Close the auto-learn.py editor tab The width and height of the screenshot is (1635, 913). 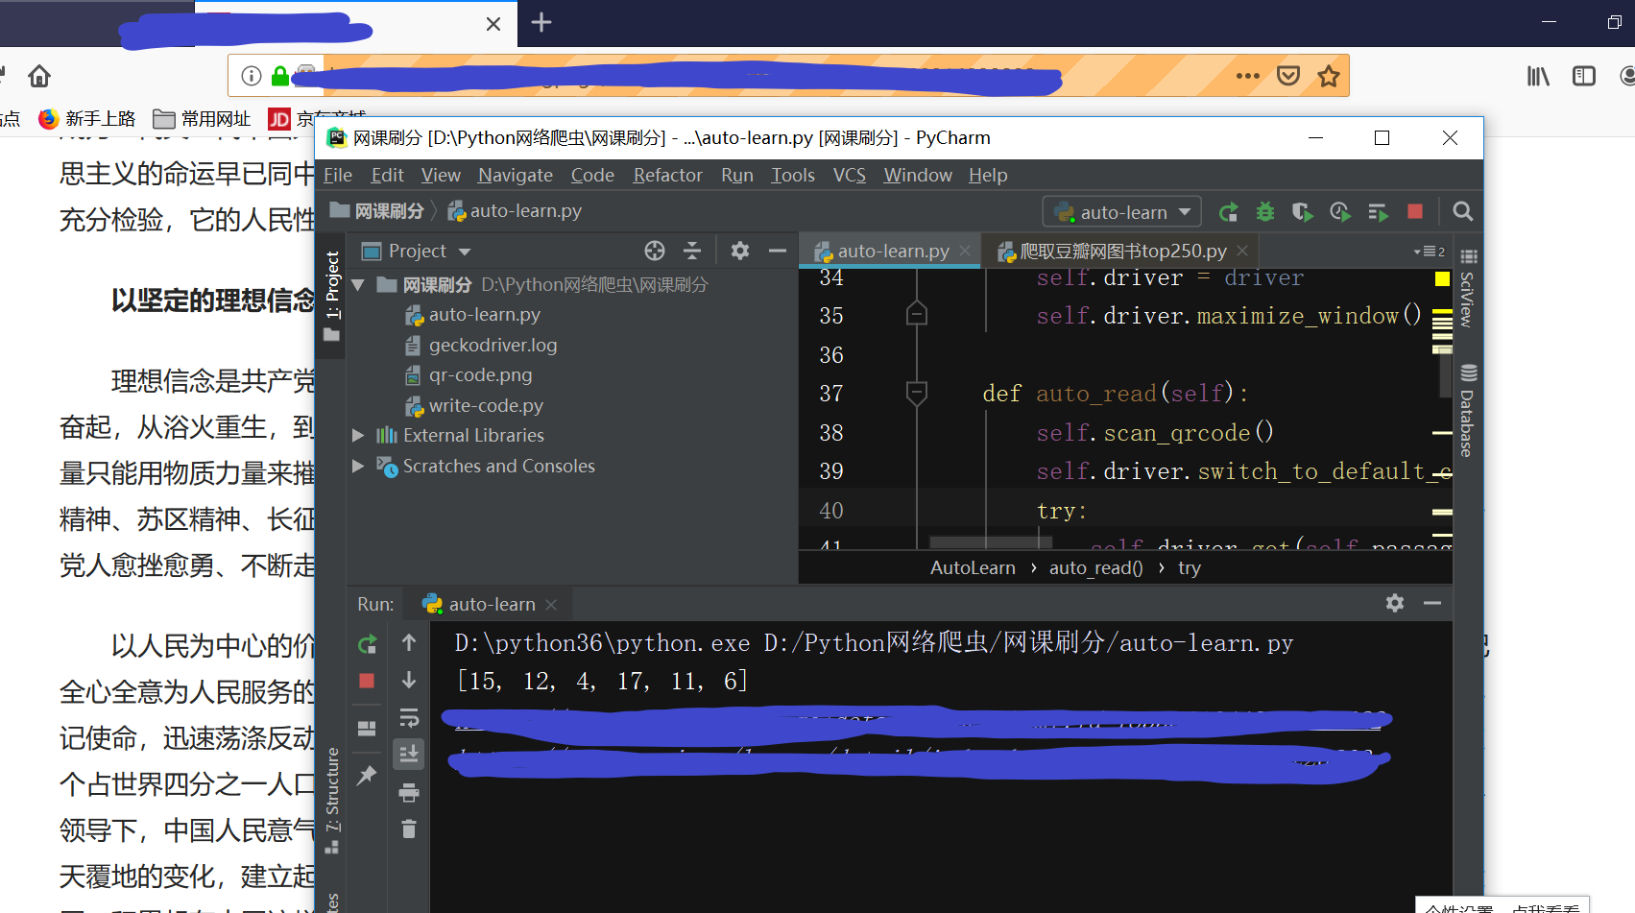[965, 251]
